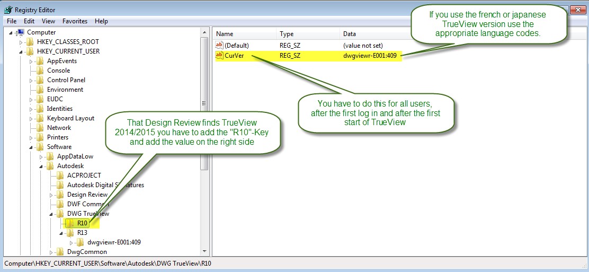The image size is (589, 272).
Task: Click the AppEvents folder icon
Action: (41, 61)
